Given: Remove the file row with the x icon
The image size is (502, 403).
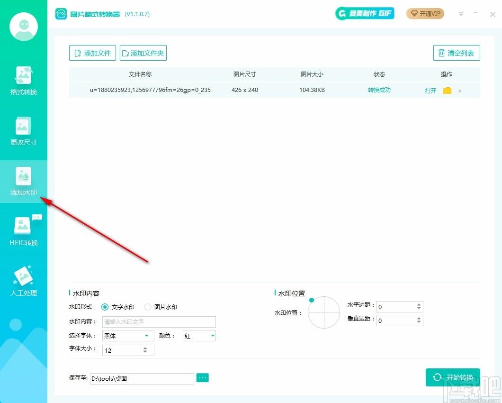Looking at the screenshot, I should (460, 91).
